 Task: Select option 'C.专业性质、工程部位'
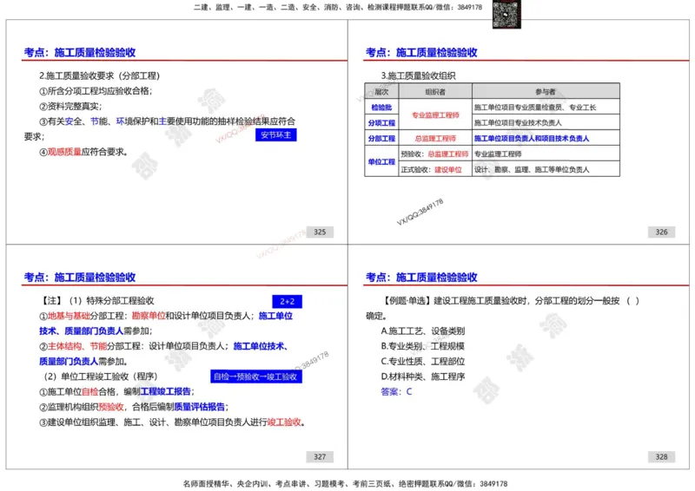(423, 362)
